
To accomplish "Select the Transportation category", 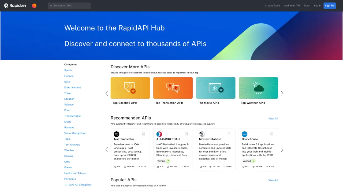I will pos(73,116).
